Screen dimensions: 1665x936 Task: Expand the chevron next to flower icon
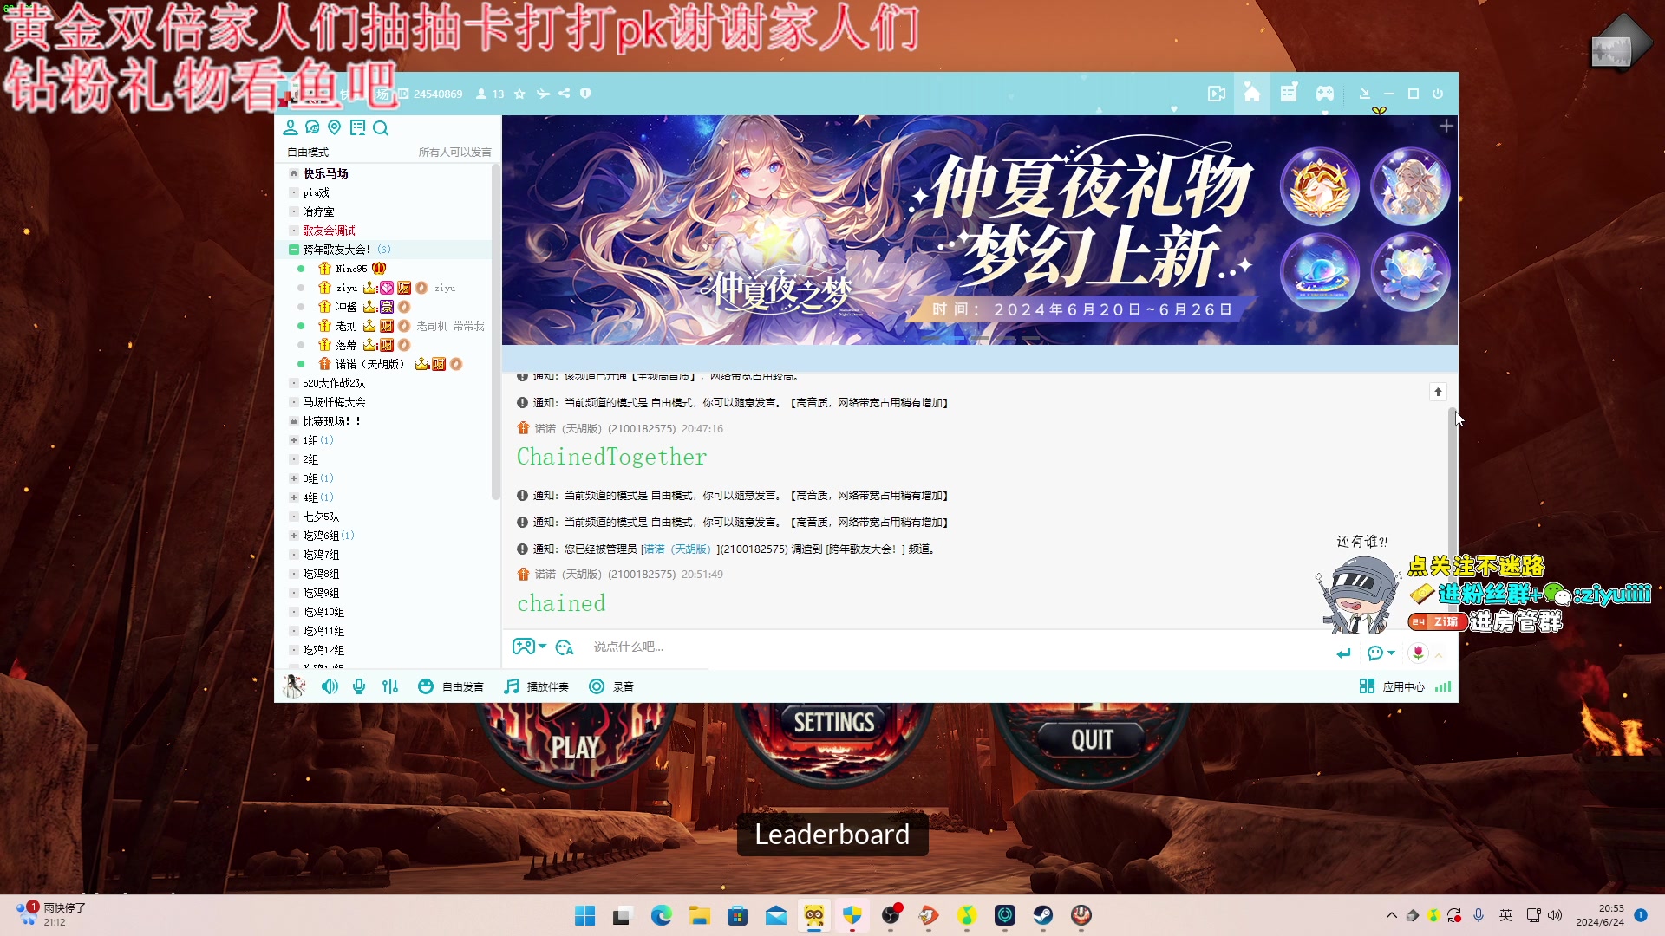1439,656
